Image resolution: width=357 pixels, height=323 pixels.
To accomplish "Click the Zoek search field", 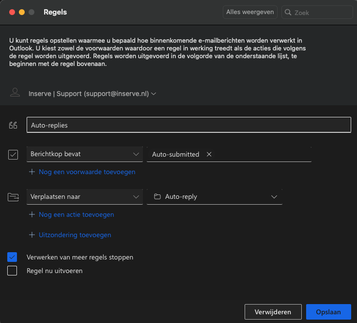I will (x=317, y=12).
